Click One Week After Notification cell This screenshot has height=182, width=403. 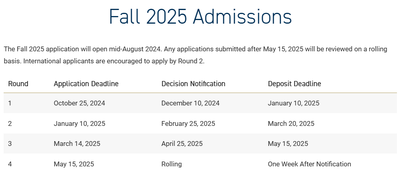pos(310,164)
